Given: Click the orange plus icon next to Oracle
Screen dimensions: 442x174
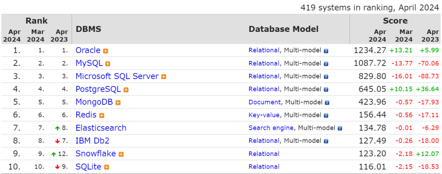Looking at the screenshot, I should point(106,51).
